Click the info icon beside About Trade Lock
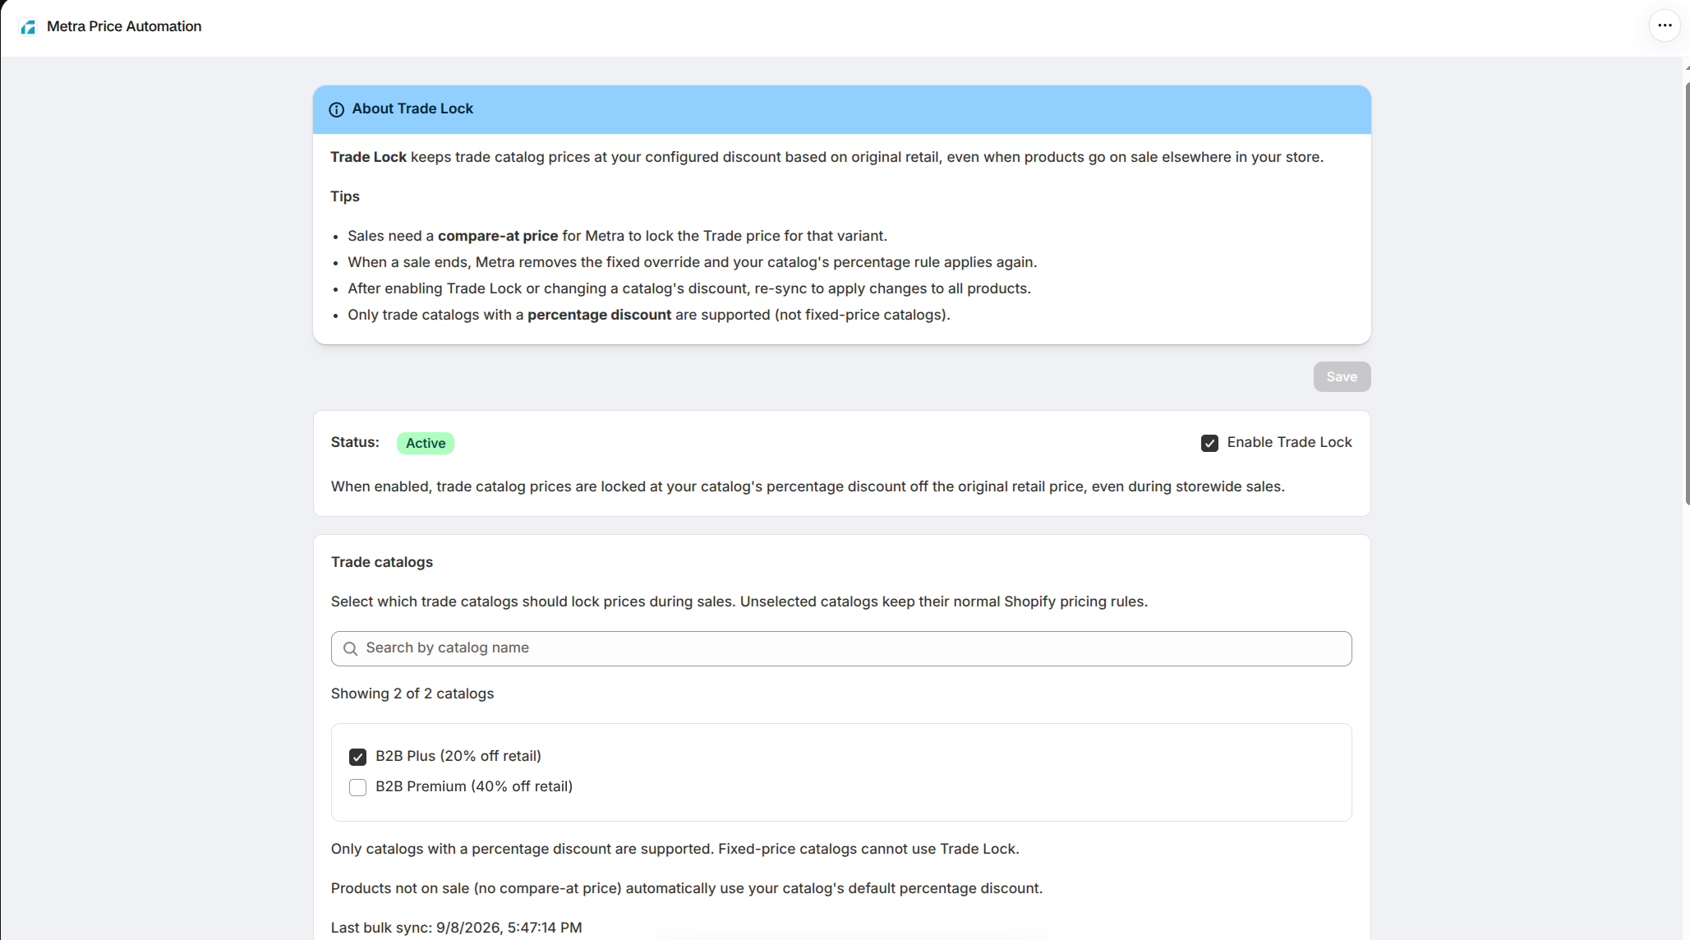The image size is (1690, 940). tap(337, 109)
